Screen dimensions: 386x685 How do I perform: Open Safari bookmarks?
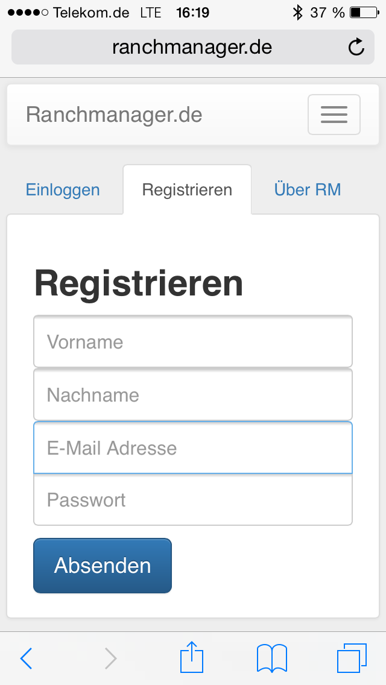271,658
